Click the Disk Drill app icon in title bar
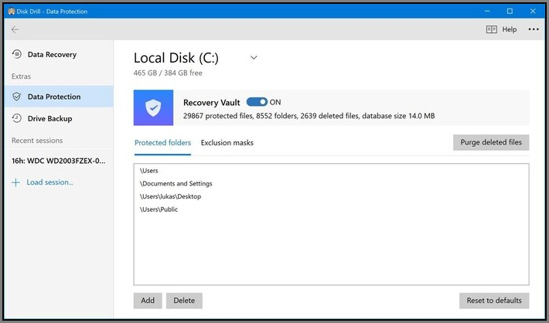The image size is (549, 323). coord(11,11)
